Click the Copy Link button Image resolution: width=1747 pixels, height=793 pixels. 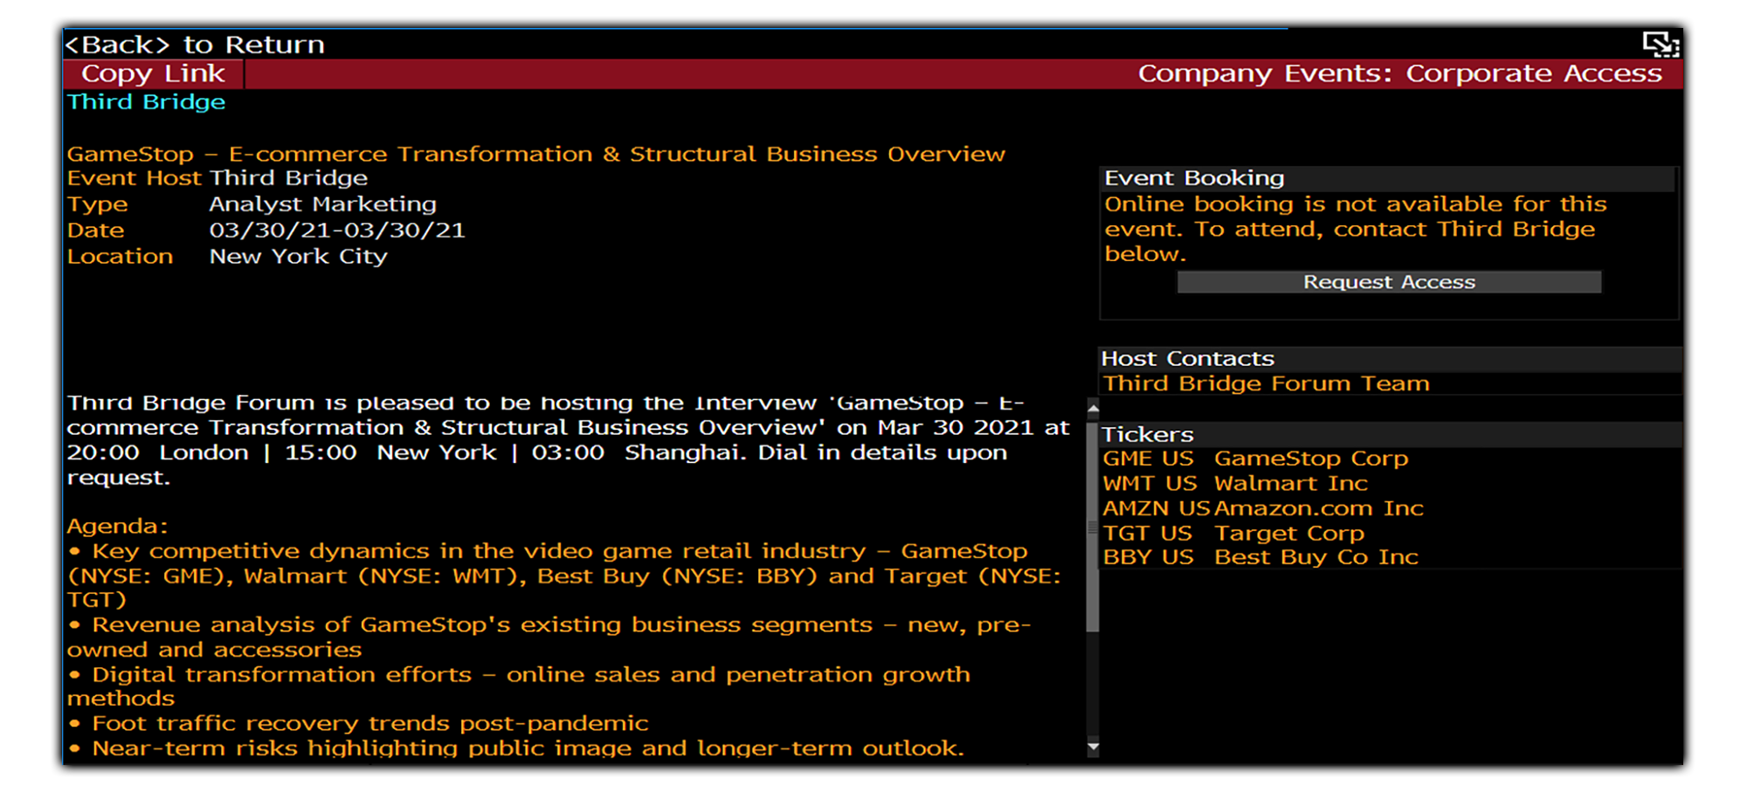click(x=154, y=74)
